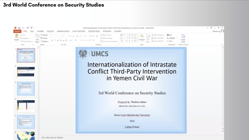Click the clear formatting eraser icon
The height and width of the screenshot is (140, 249).
(77, 36)
